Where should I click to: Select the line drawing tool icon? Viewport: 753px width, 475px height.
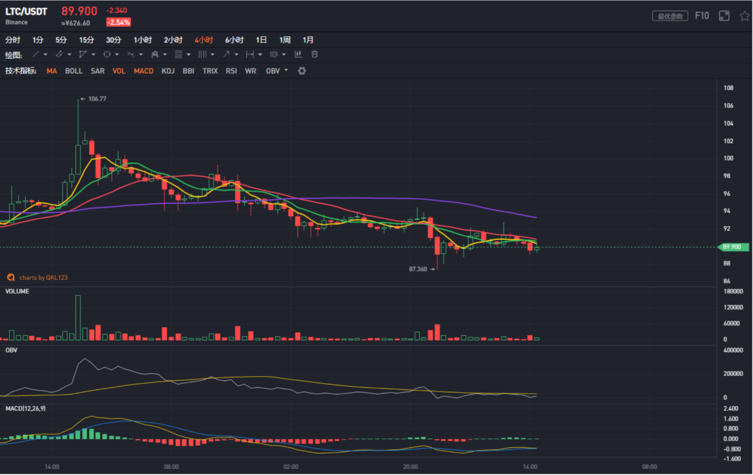pos(36,54)
